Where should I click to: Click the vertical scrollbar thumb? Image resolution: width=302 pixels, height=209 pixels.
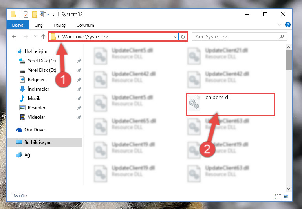pyautogui.click(x=289, y=60)
